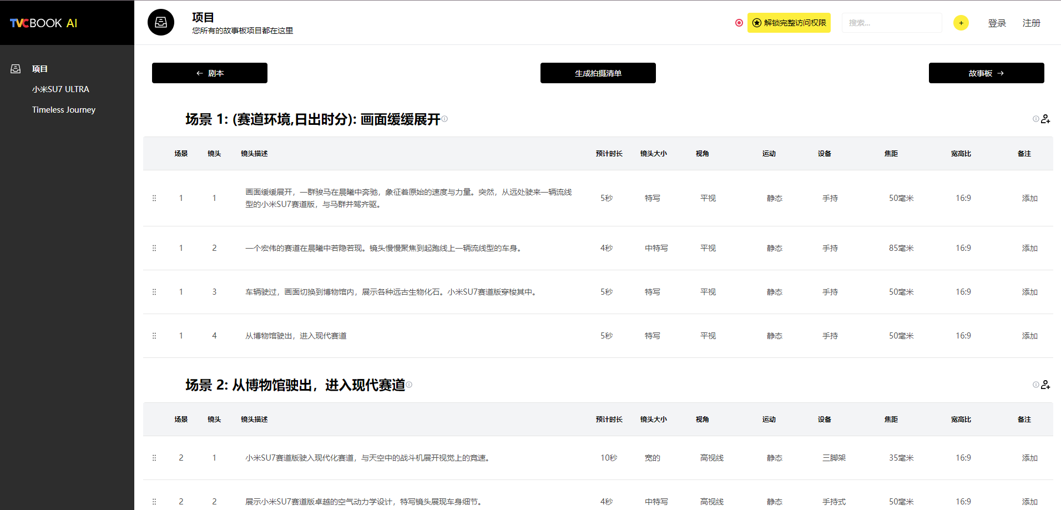Open the 小米SU7 ULTRA project
This screenshot has width=1061, height=510.
click(x=60, y=89)
